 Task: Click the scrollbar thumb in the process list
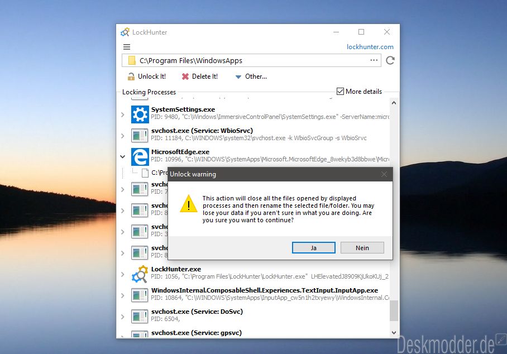(394, 310)
